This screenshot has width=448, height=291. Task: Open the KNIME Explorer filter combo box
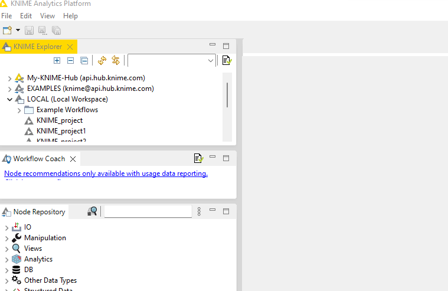tap(172, 60)
